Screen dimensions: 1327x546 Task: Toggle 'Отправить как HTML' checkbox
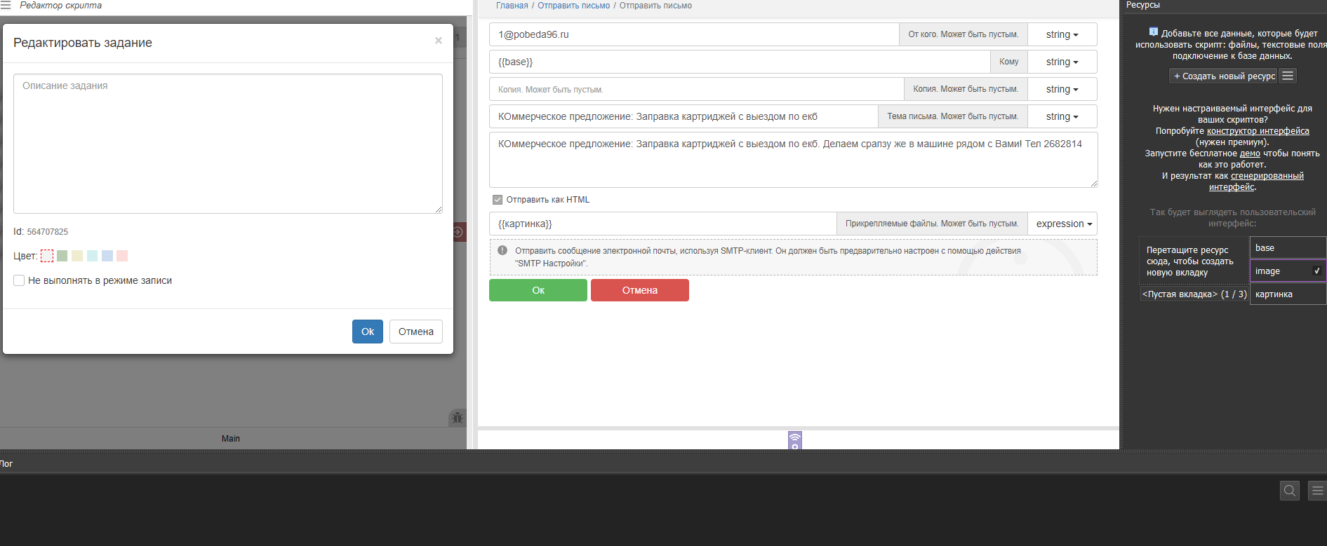pyautogui.click(x=498, y=200)
